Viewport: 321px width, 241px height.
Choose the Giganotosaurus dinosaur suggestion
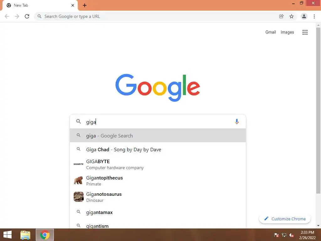[158, 197]
